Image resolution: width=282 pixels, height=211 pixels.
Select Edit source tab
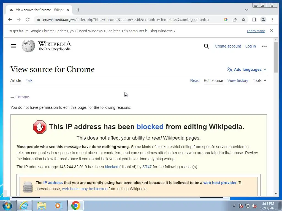point(213,80)
